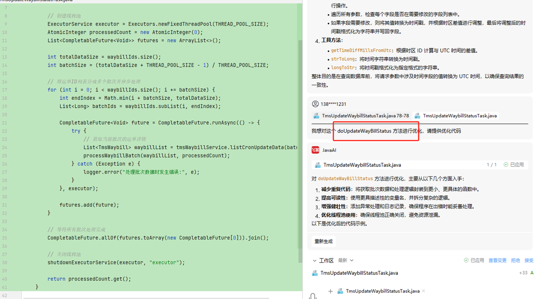Click the user avatar icon beside 138****1231
The height and width of the screenshot is (299, 535).
point(316,104)
